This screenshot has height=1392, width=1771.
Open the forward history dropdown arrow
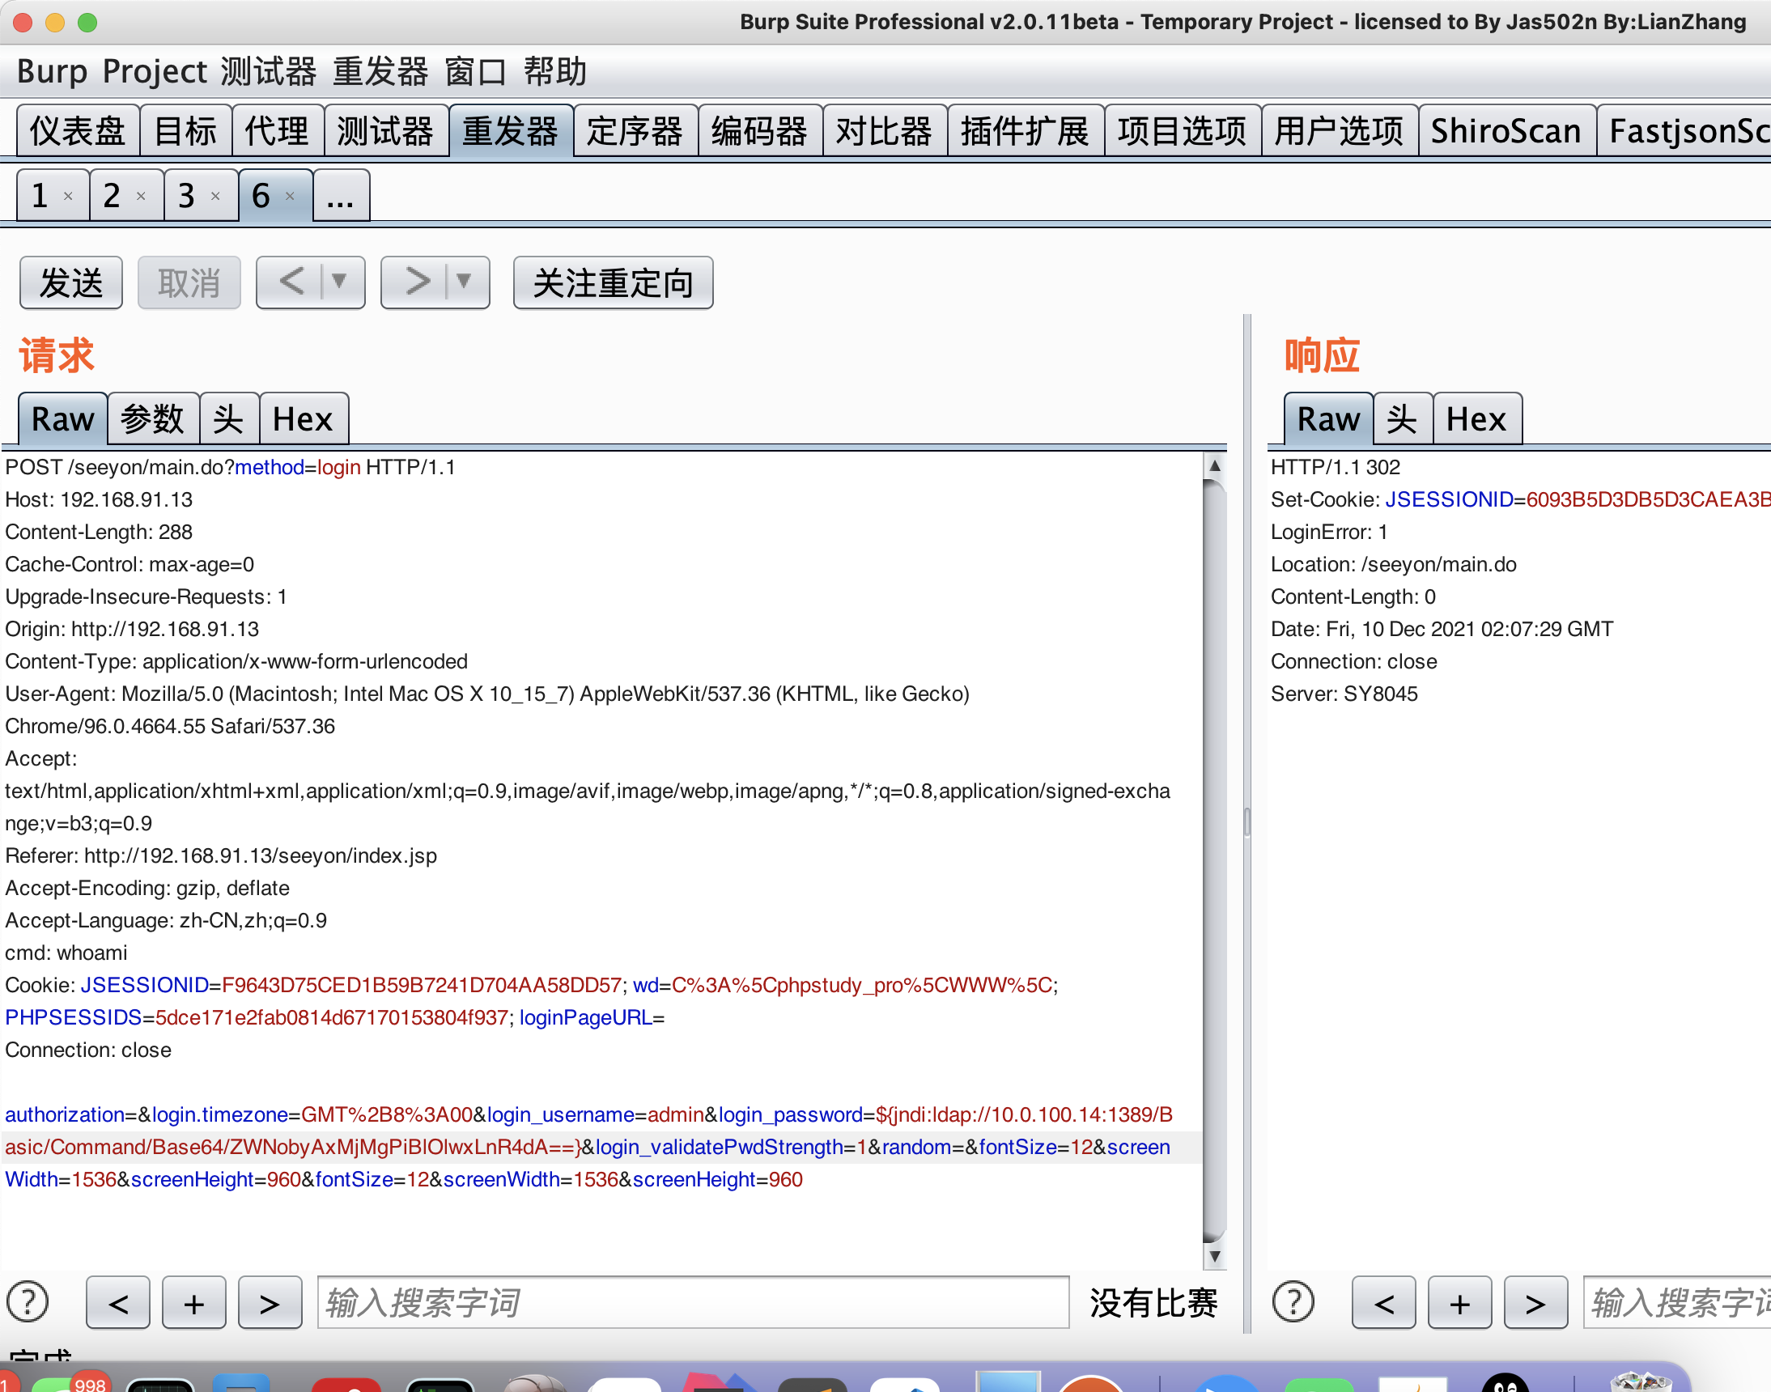[466, 282]
